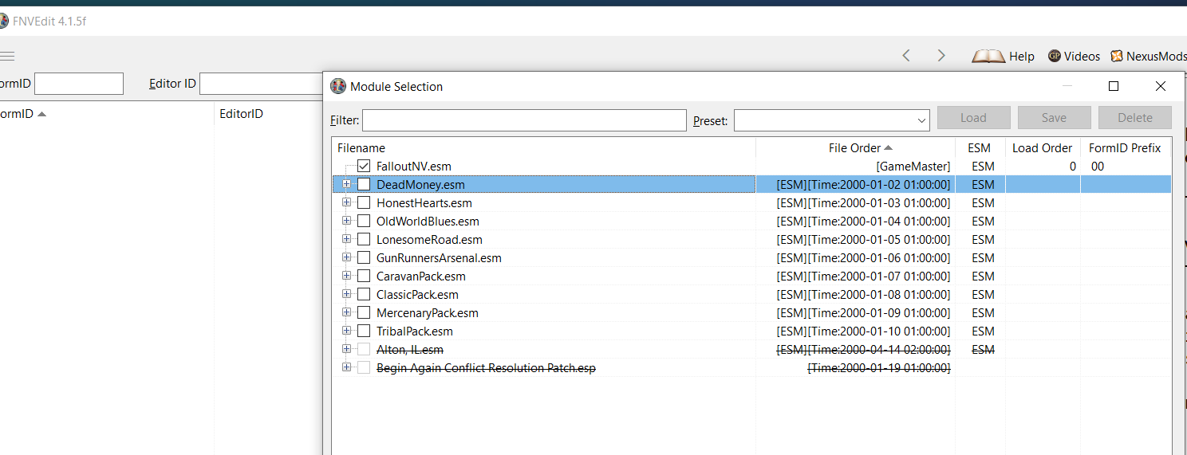
Task: Go back with the left arrow
Action: click(906, 56)
